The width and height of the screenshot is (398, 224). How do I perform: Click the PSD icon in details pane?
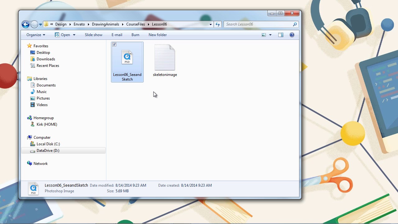(33, 188)
